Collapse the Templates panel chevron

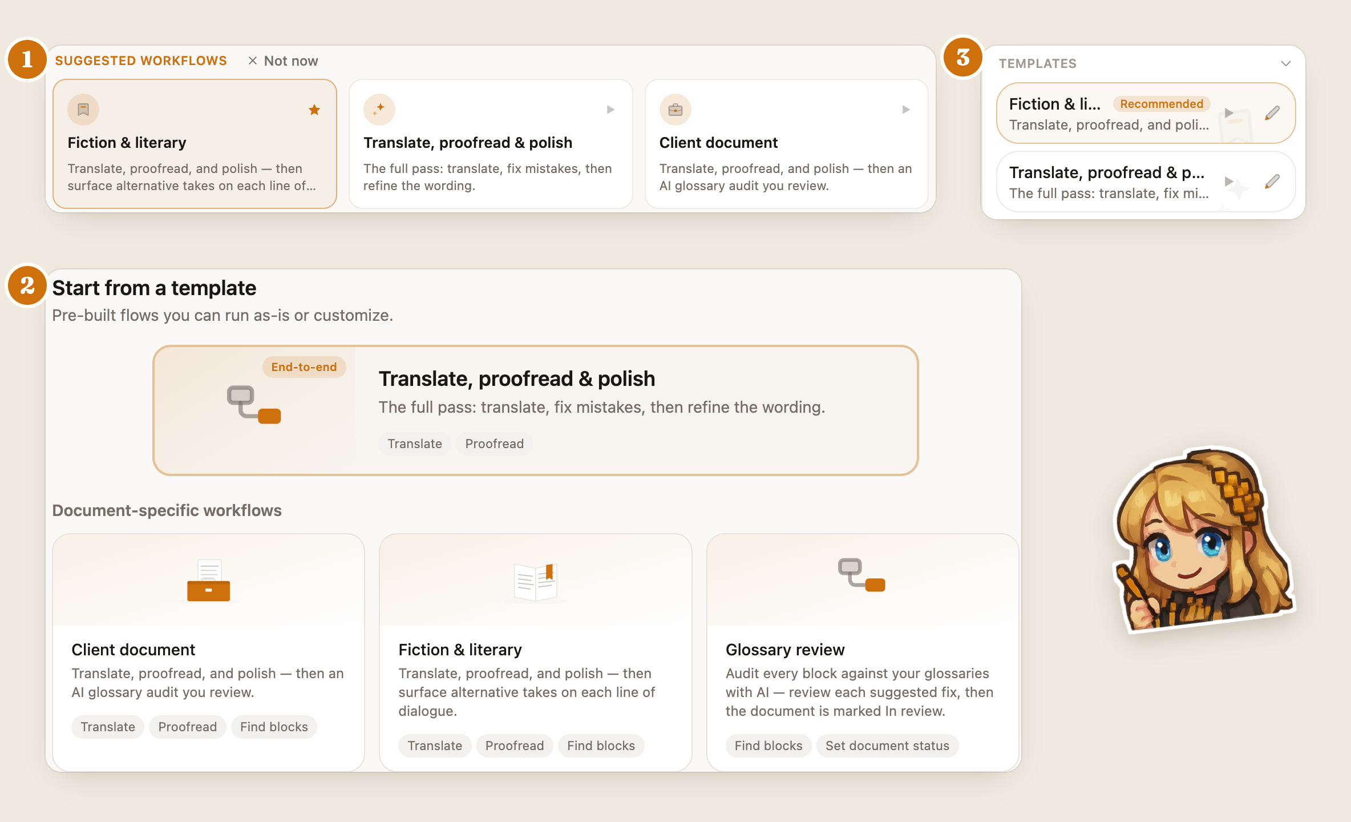[x=1285, y=63]
